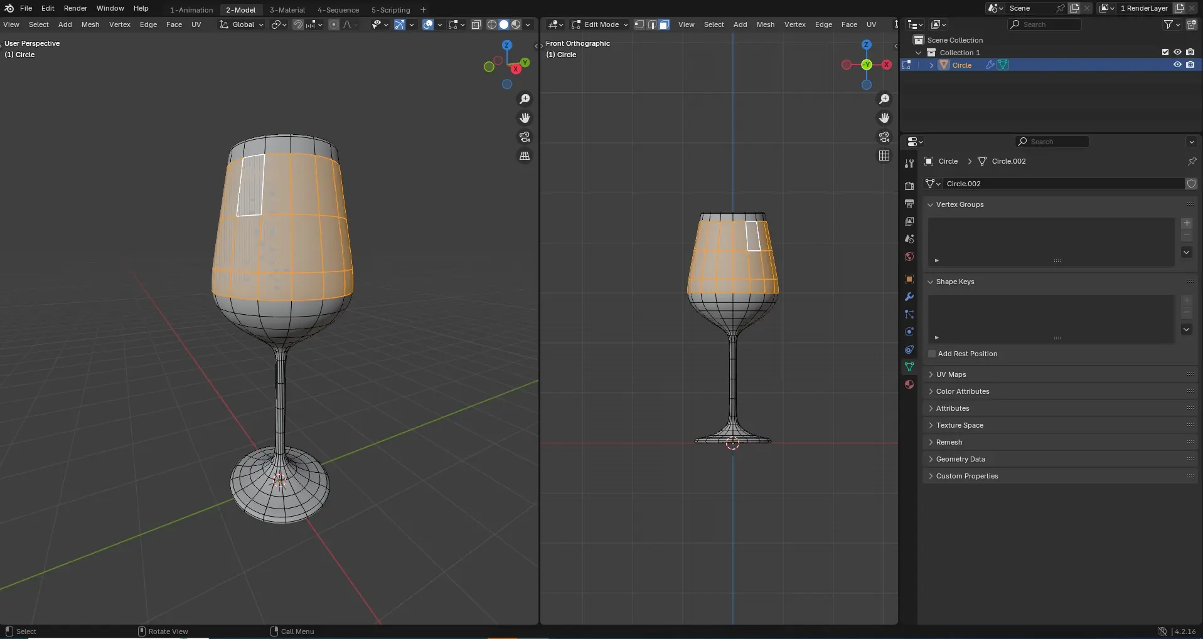Toggle the snapping magnet in the left viewport
1203x639 pixels.
pyautogui.click(x=298, y=24)
